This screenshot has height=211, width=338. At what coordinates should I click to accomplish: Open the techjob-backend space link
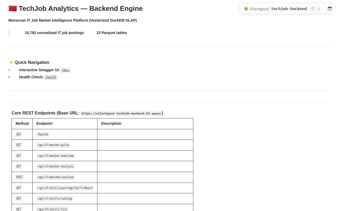point(289,9)
